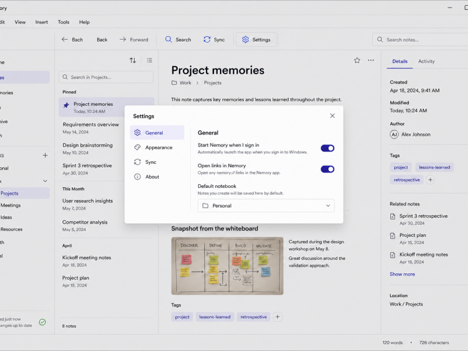
Task: Open the Help menu
Action: 84,22
